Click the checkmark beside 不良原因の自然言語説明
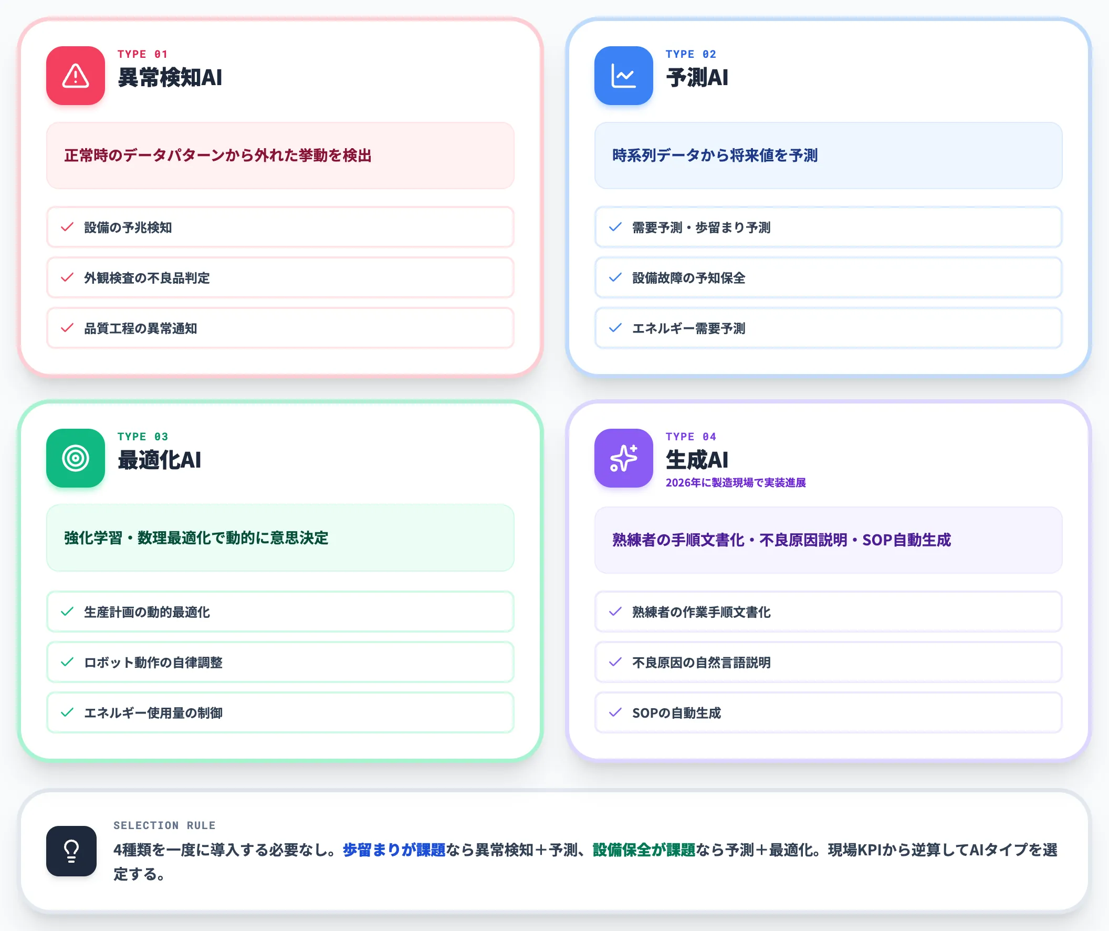Viewport: 1109px width, 931px height. tap(615, 663)
